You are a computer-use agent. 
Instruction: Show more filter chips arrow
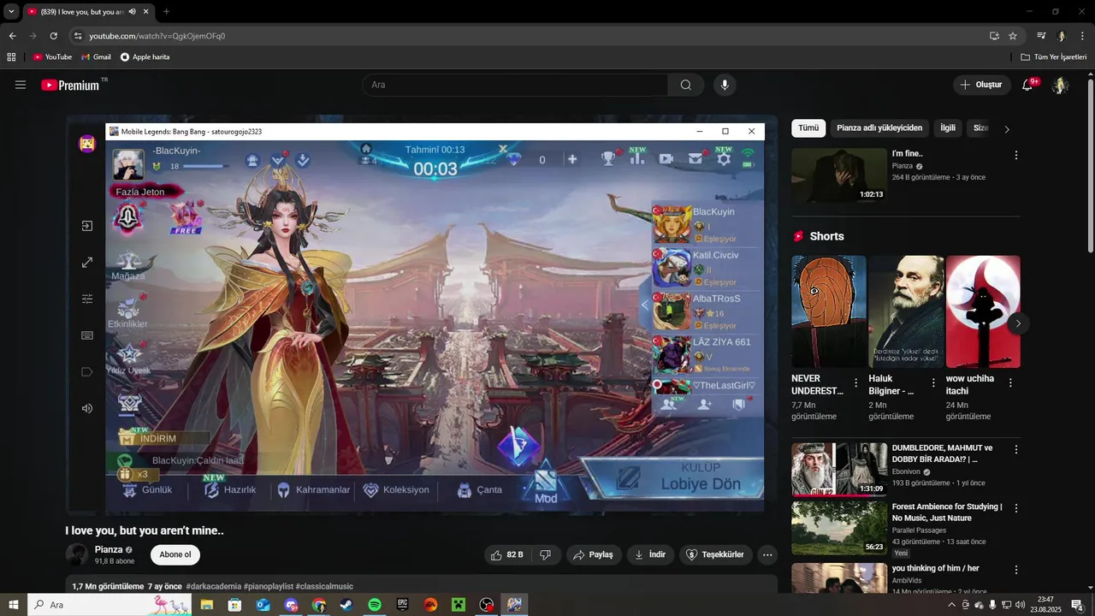1007,129
